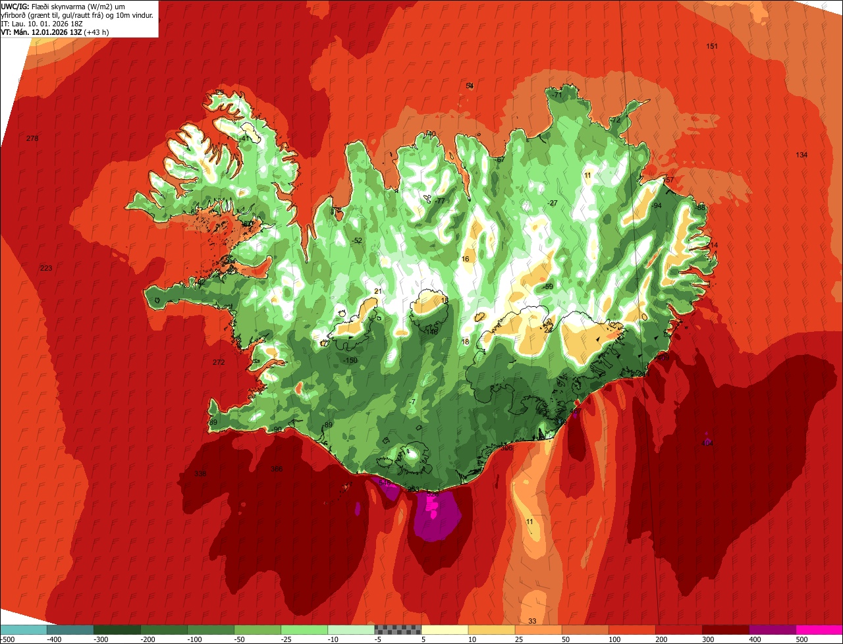Click the map value -52
The image size is (843, 644).
coord(357,240)
